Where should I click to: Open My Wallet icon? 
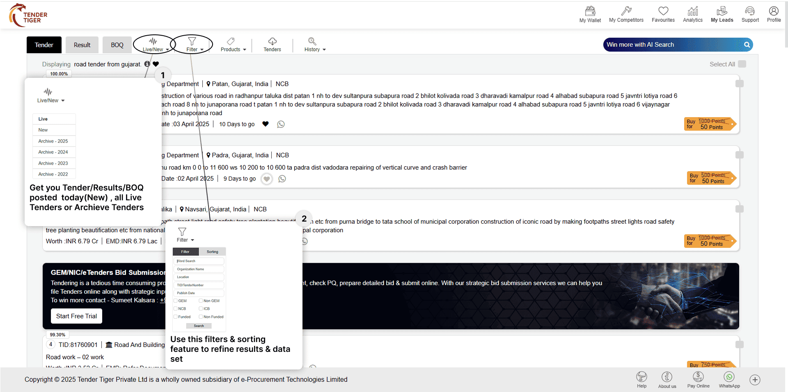[x=590, y=11]
